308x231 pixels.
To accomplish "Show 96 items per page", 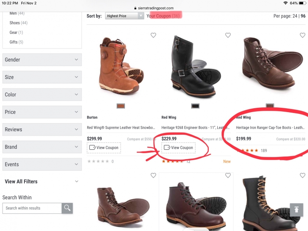I will (303, 16).
